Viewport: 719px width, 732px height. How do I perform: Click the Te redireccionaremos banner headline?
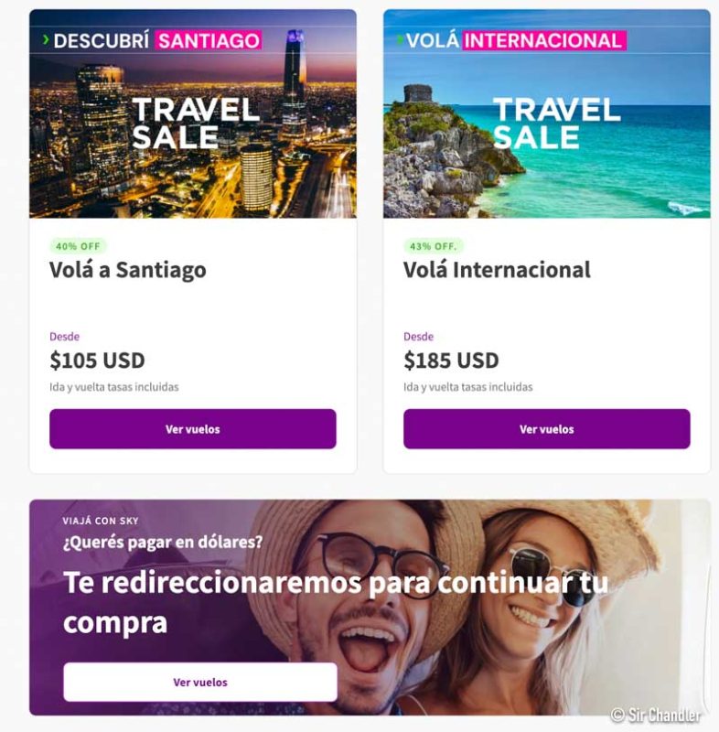(336, 603)
